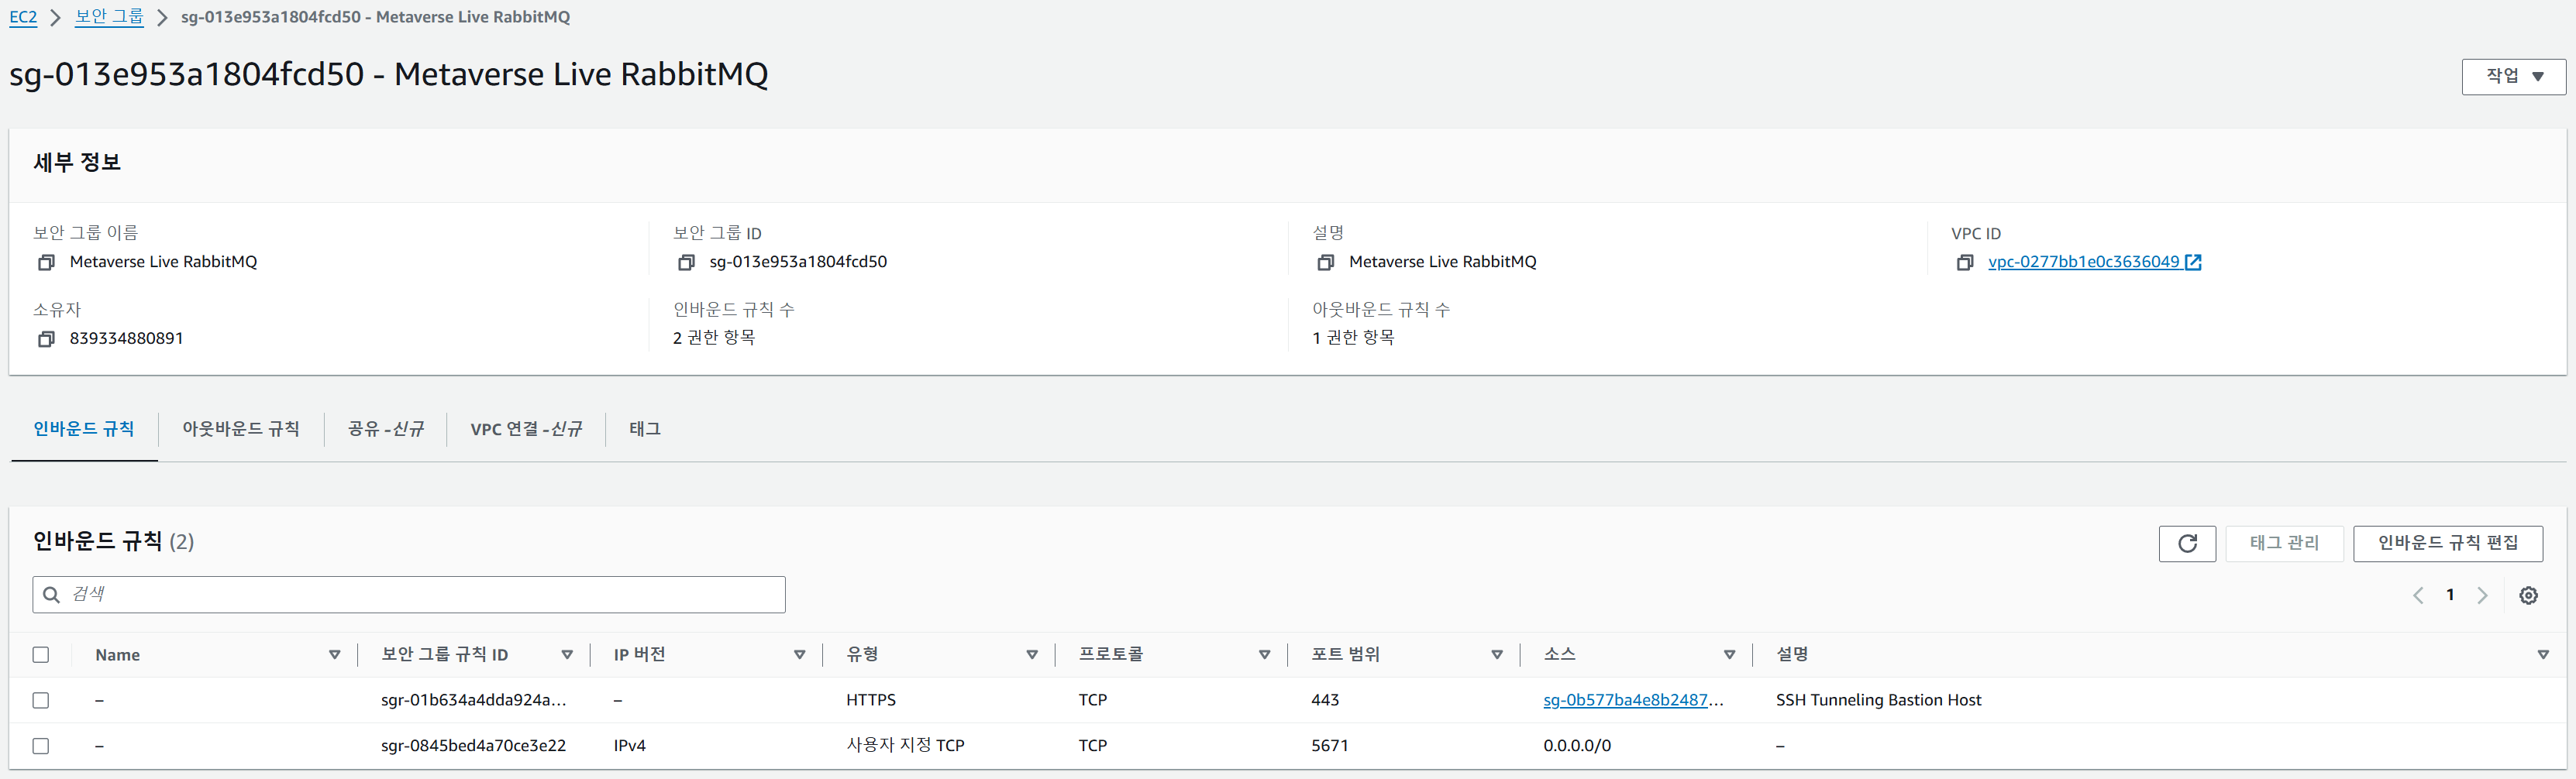Copy the security group ID value

[x=686, y=263]
